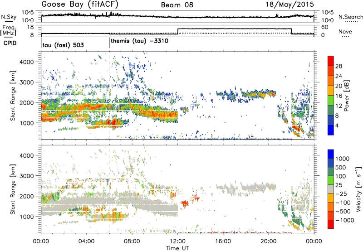Select the 'Beam 08' header text
Viewport: 363px width, 251px height.
[177, 5]
